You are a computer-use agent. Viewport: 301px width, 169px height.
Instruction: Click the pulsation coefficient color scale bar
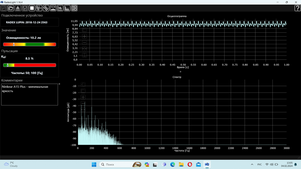[x=30, y=65]
